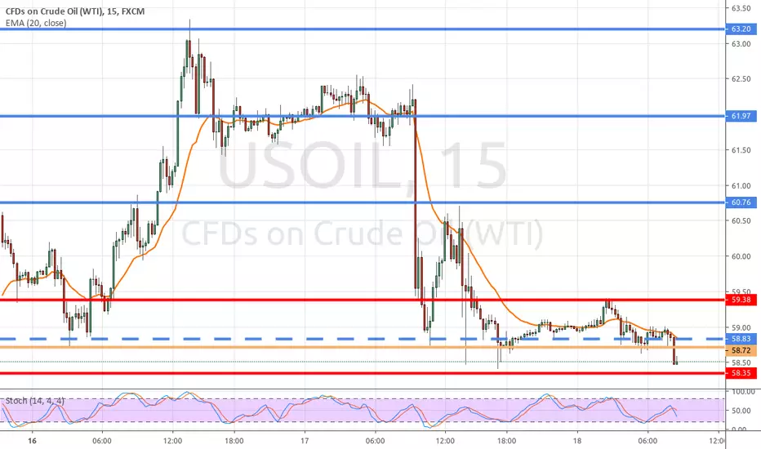The width and height of the screenshot is (761, 449).
Task: Click the 59.38 red price level label
Action: (x=741, y=300)
